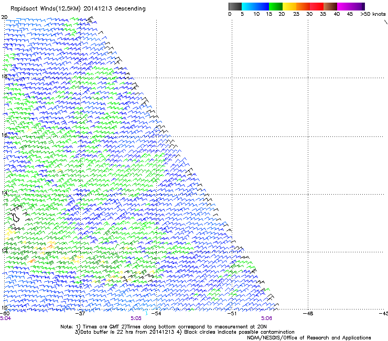
Task: Click the cyan 5-10 knots legend swatch
Action: [x=248, y=6]
